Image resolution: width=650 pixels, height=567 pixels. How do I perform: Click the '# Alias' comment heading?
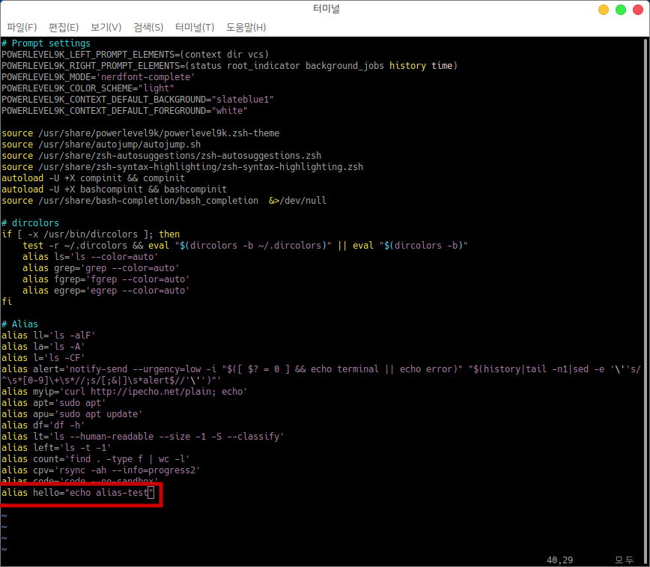(19, 324)
